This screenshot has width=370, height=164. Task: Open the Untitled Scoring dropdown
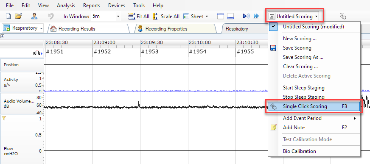coord(294,17)
